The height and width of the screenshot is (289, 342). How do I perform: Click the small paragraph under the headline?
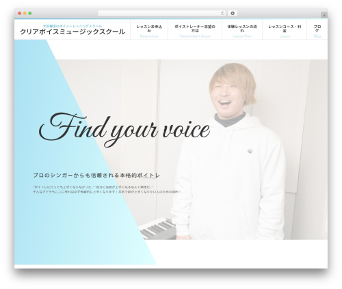[107, 189]
